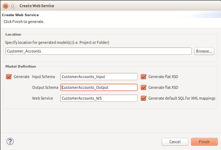Close the Create Web Service dialog window
This screenshot has width=221, height=150.
tap(5, 6)
